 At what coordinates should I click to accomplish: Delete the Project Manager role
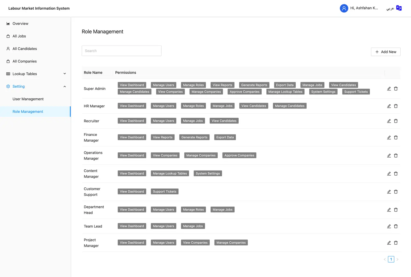coord(396,243)
